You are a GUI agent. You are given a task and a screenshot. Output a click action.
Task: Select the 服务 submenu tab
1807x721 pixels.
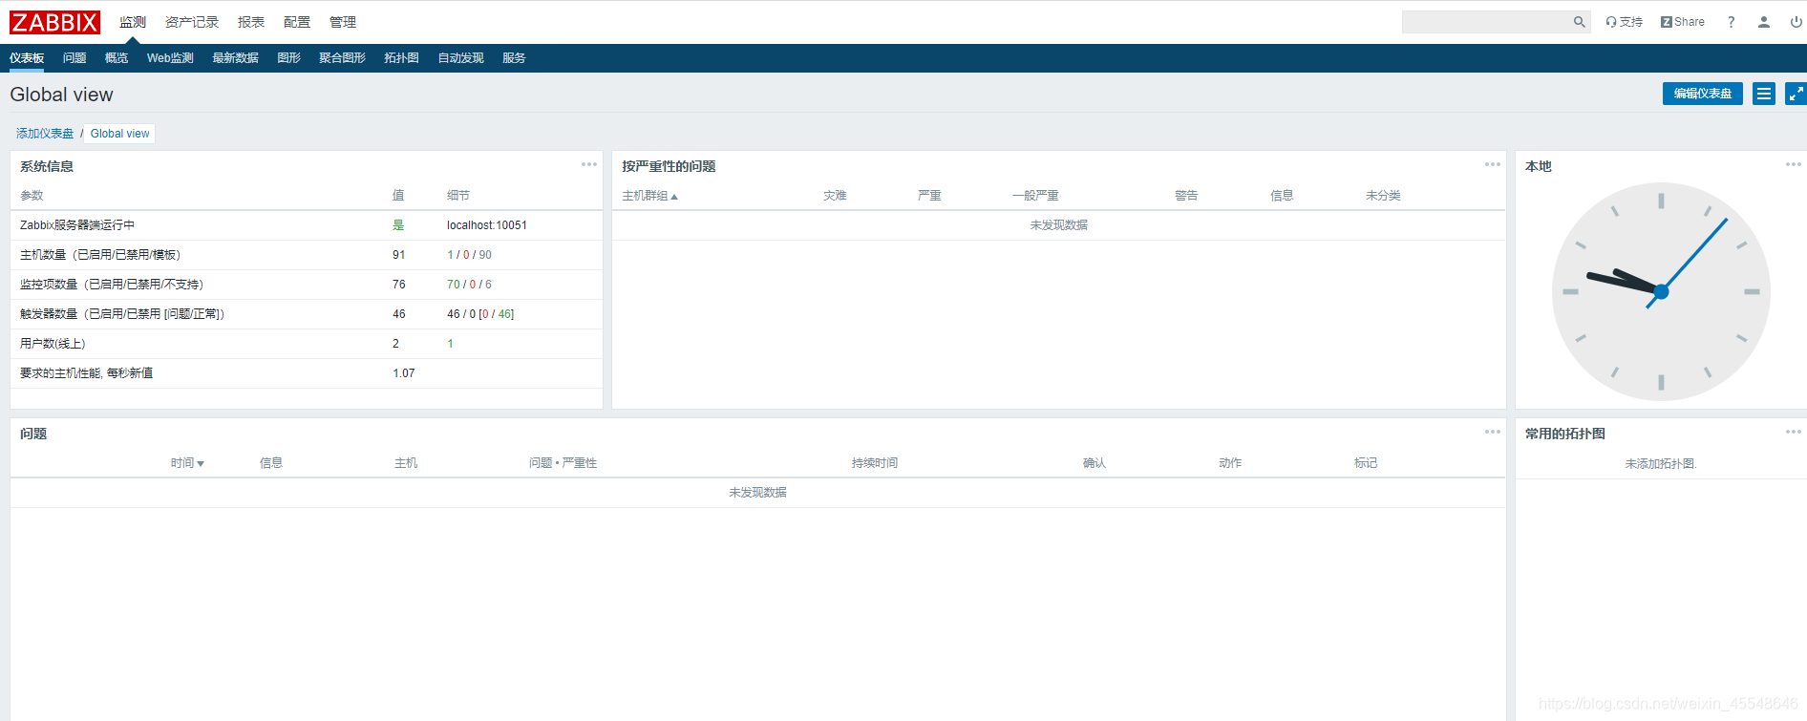click(514, 58)
